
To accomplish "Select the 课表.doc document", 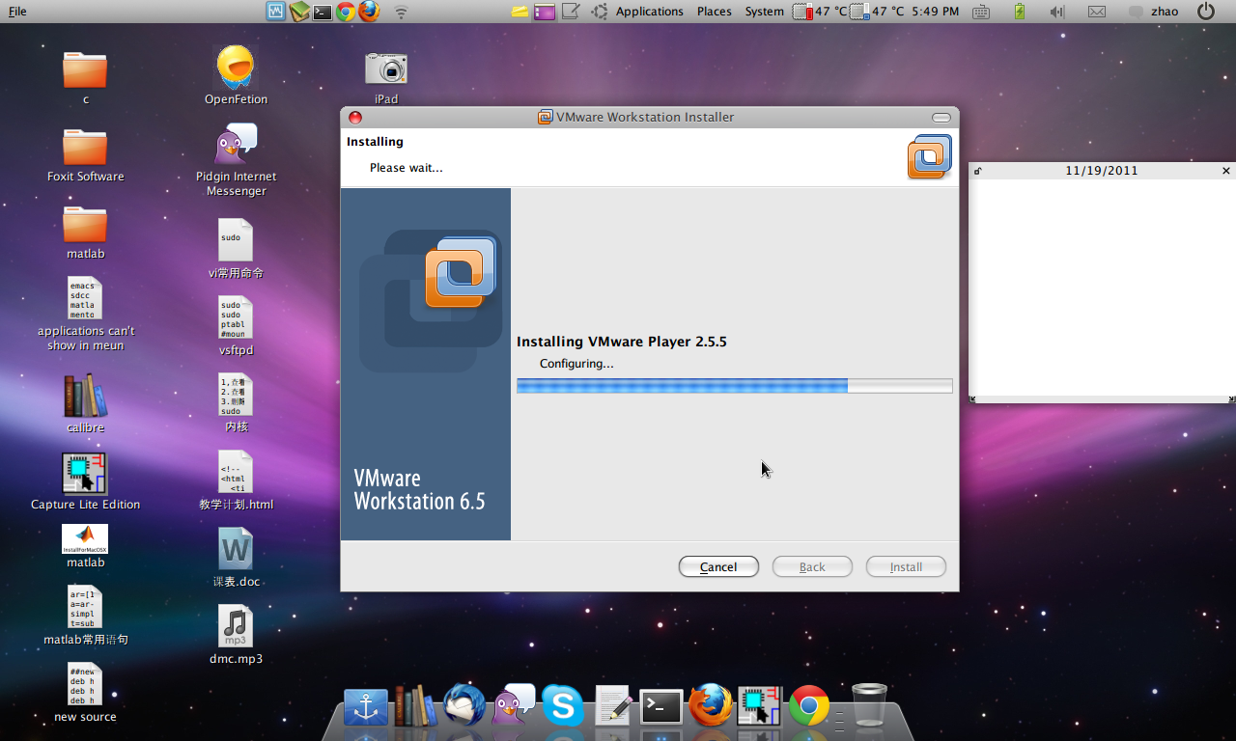I will 236,550.
